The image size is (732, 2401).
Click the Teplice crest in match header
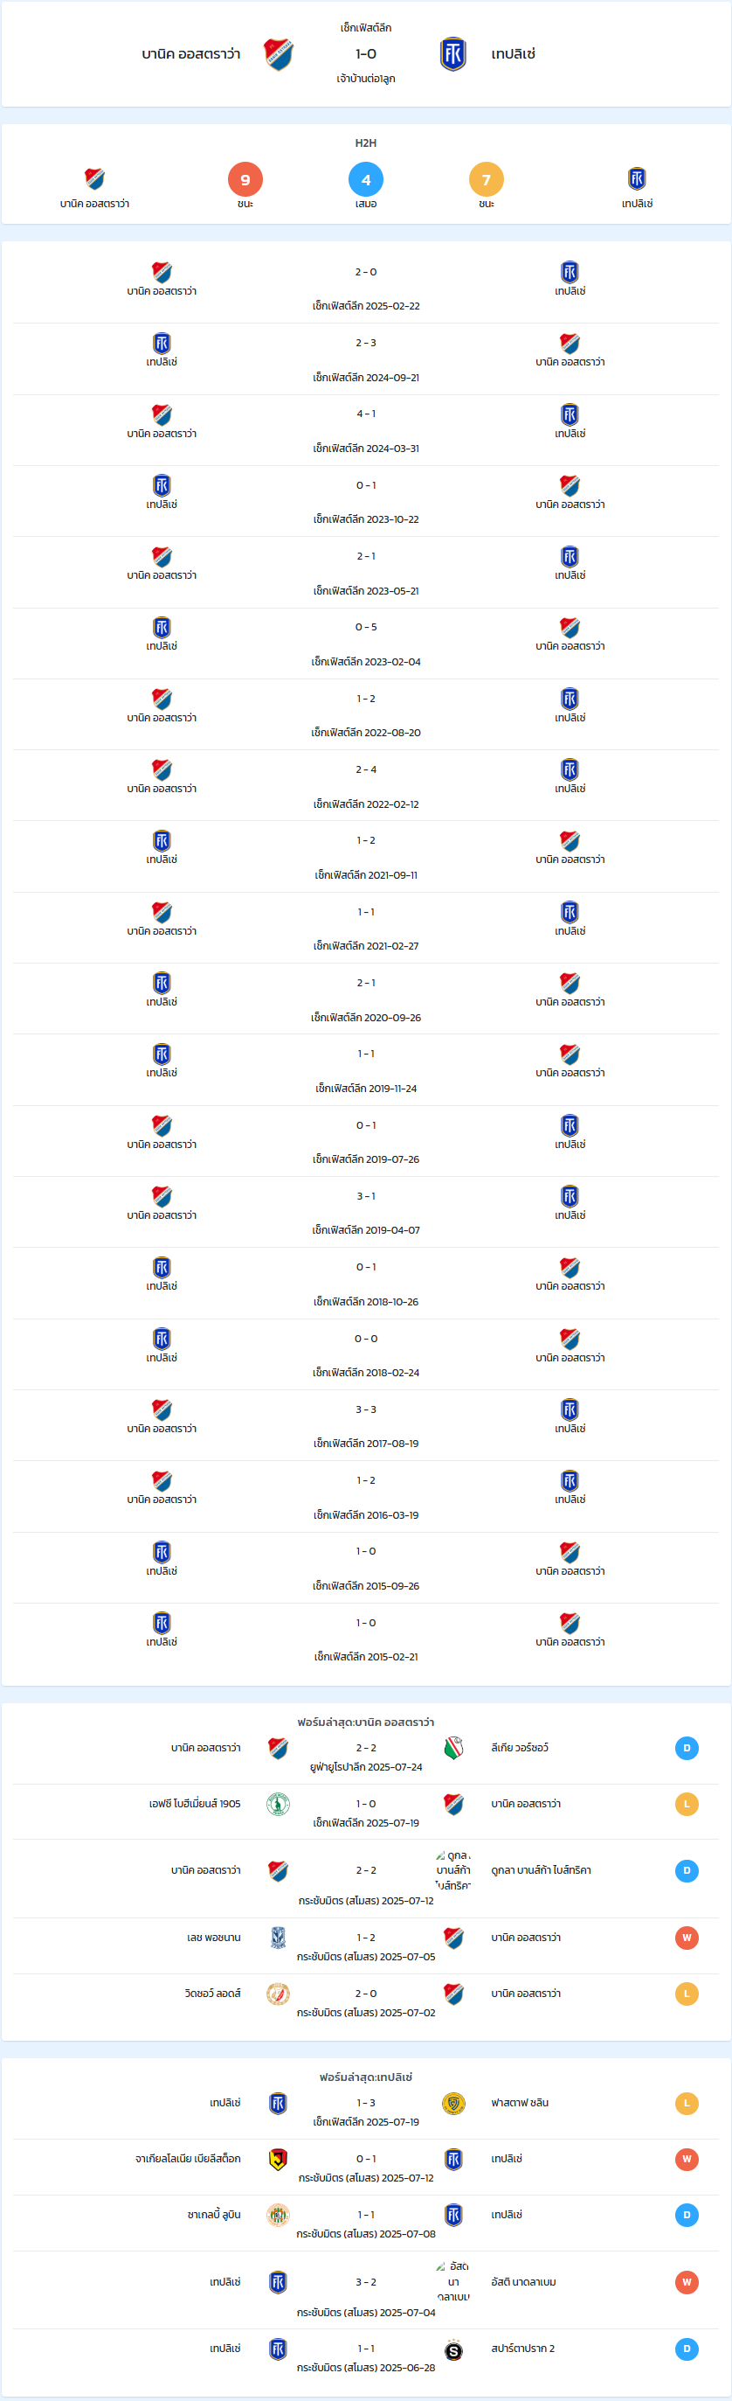tap(453, 54)
